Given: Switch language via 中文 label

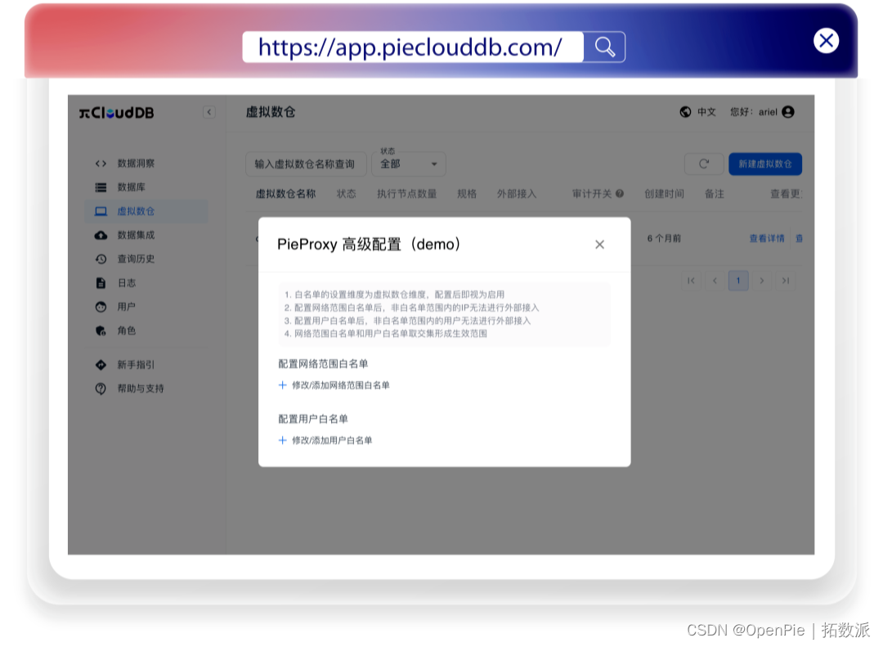Looking at the screenshot, I should coord(706,112).
